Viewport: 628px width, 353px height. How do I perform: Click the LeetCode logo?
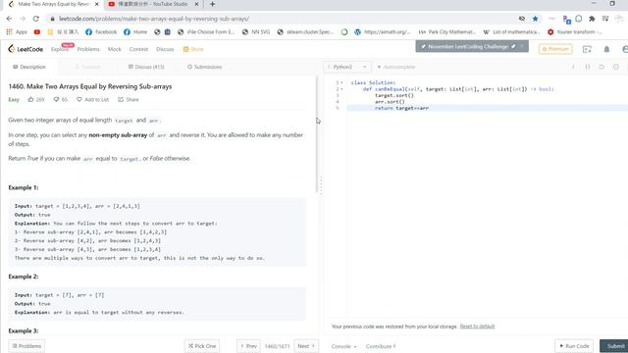coord(26,49)
